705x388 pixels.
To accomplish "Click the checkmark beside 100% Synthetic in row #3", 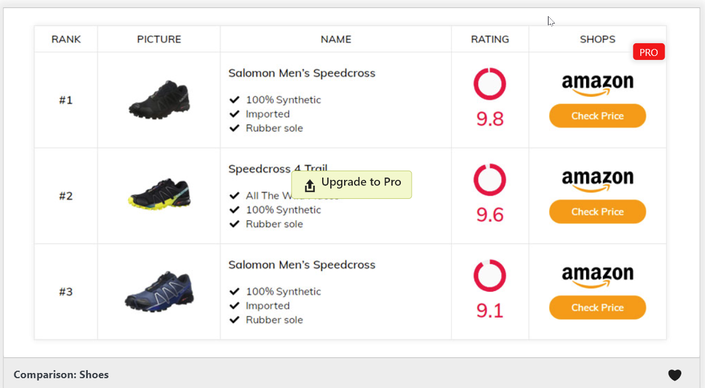I will (234, 292).
